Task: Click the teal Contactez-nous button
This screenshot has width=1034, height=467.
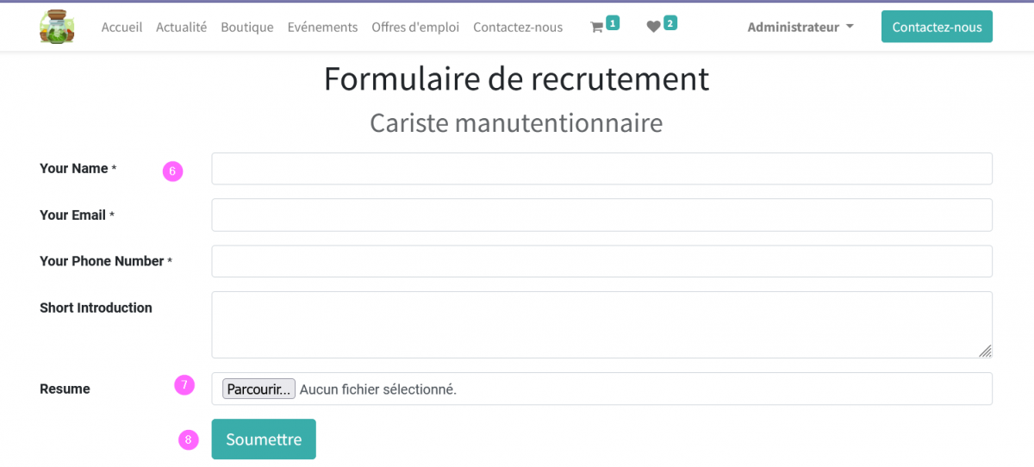Action: point(937,27)
